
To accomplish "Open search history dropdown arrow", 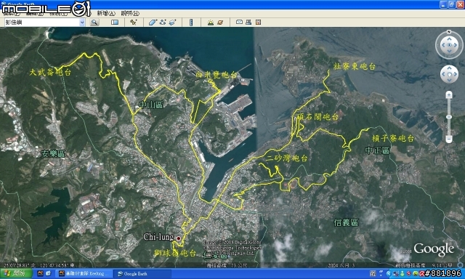I will [82, 23].
